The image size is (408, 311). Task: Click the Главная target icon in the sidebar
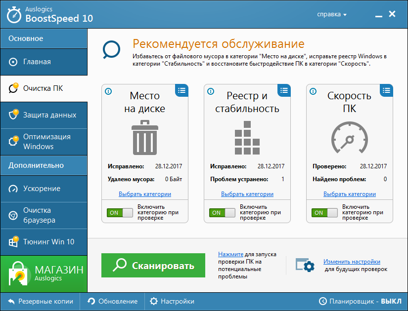click(13, 62)
